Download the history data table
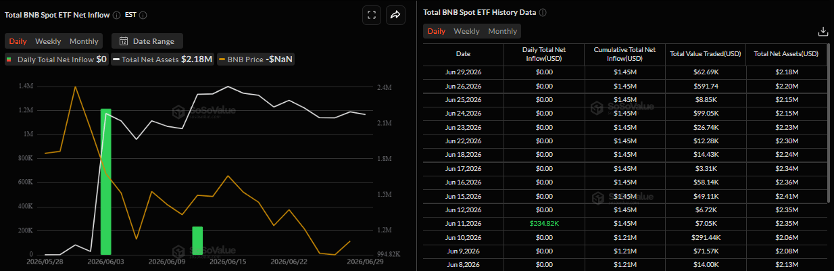This screenshot has width=834, height=271. 823,31
